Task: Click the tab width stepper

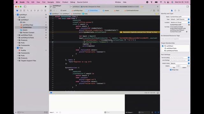Action: [x=178, y=66]
